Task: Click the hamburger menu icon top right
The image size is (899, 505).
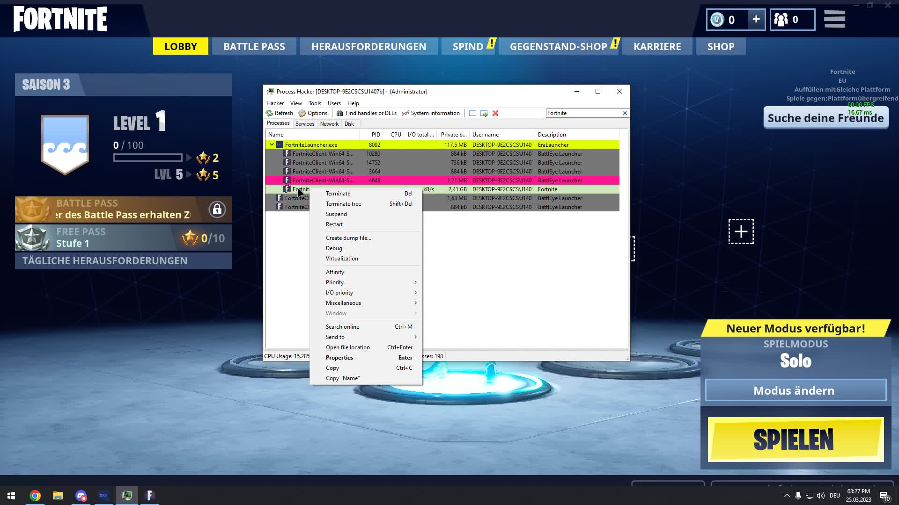Action: (838, 19)
